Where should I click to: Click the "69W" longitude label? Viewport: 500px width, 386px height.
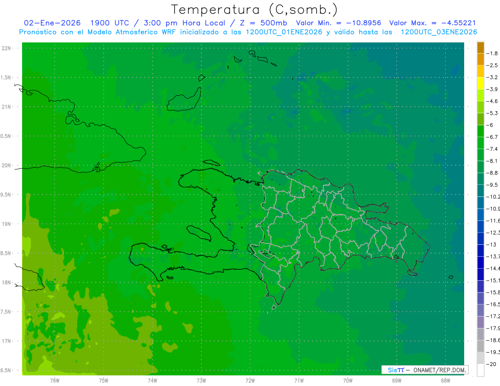[397, 381]
